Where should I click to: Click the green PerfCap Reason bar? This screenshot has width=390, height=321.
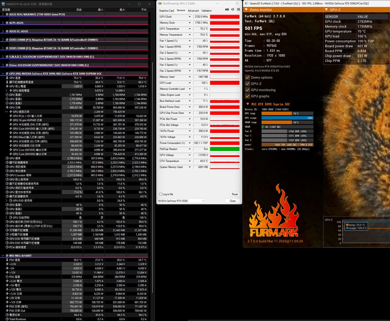pos(225,149)
